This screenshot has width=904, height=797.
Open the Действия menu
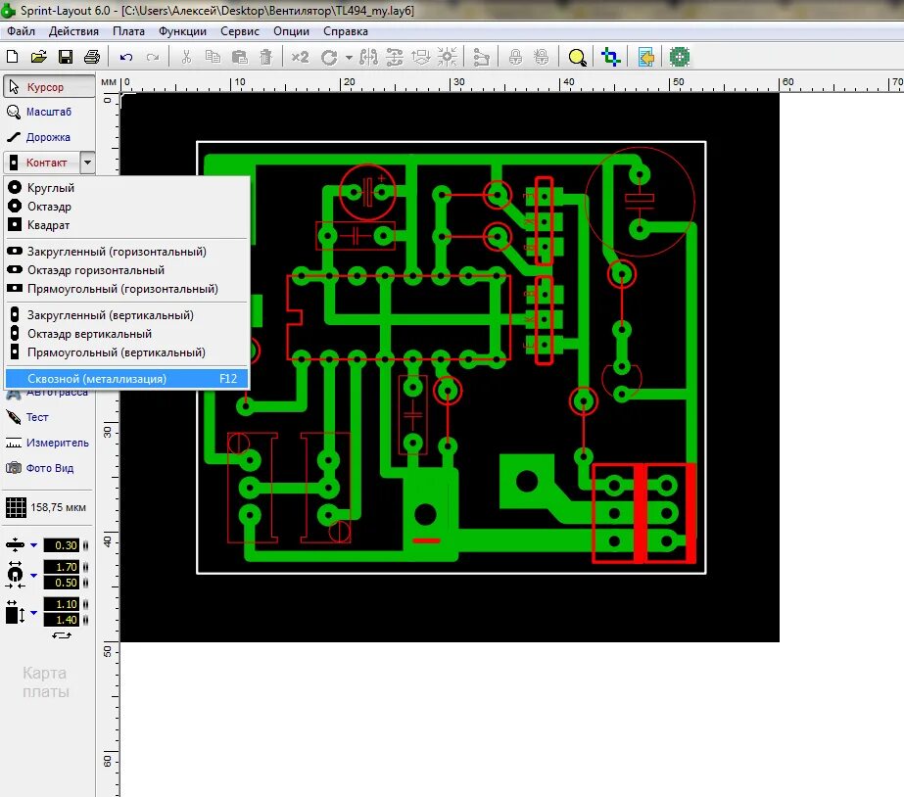pos(73,31)
